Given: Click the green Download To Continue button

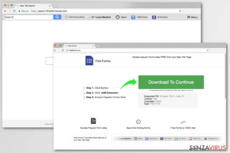Looking at the screenshot, I should click(x=171, y=82).
